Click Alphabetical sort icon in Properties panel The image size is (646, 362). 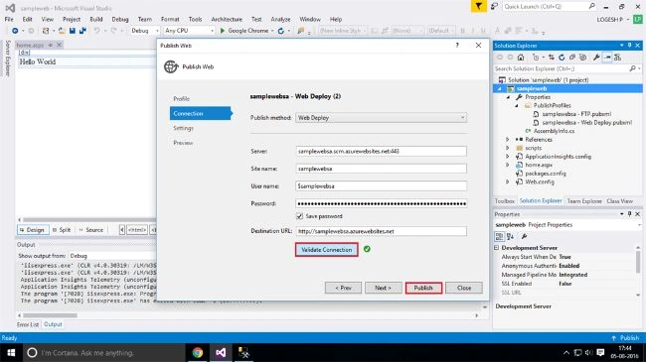[511, 236]
